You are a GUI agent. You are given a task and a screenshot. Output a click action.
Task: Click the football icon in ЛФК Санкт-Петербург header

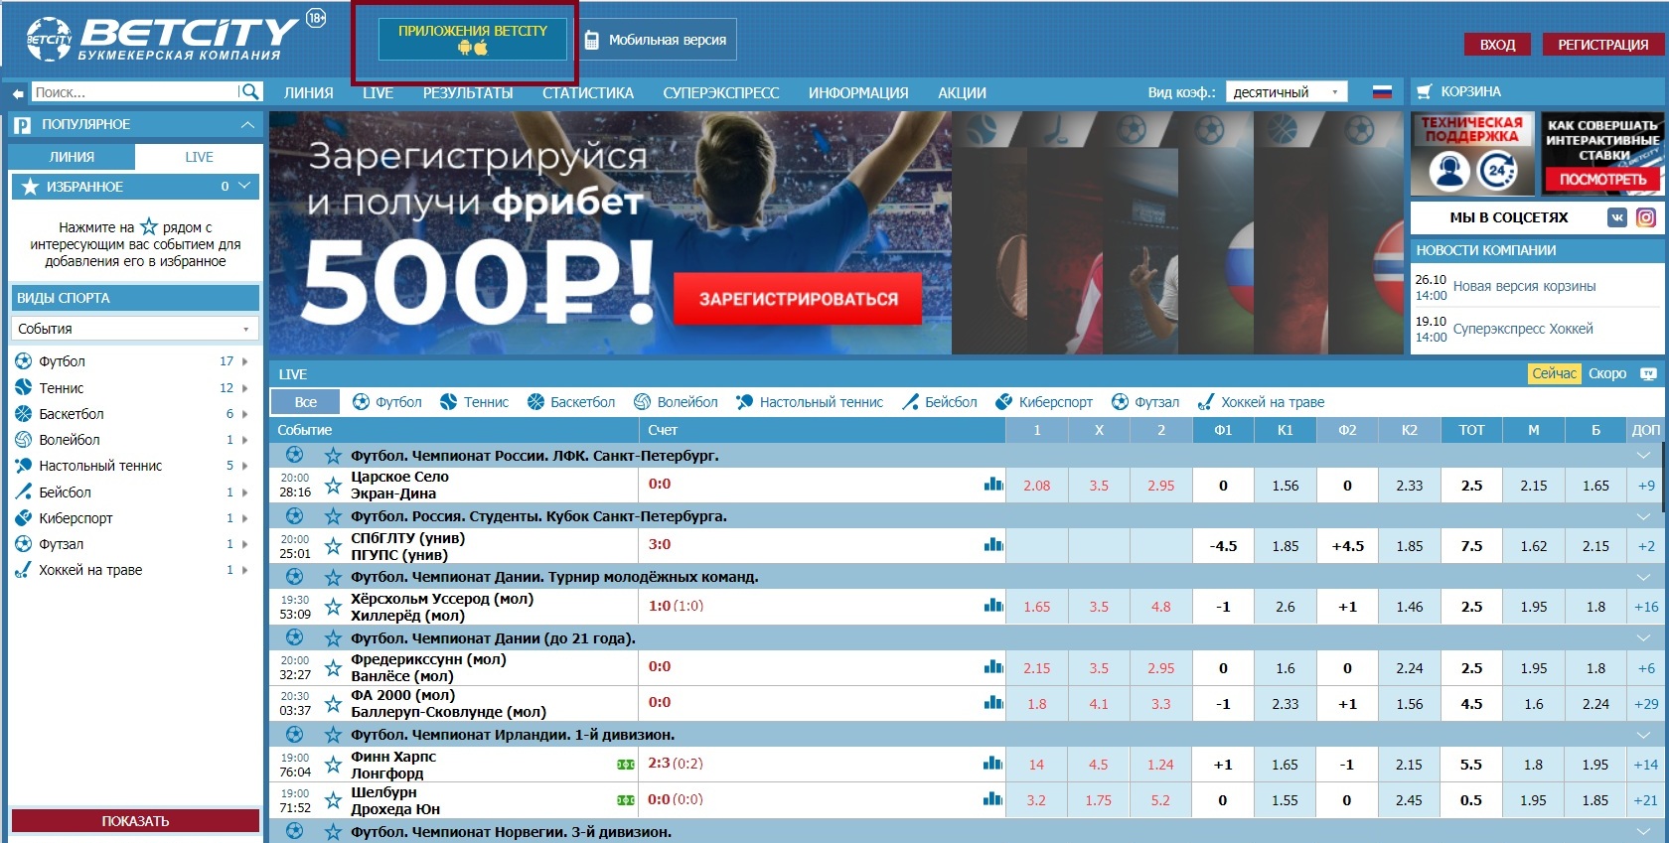[295, 455]
